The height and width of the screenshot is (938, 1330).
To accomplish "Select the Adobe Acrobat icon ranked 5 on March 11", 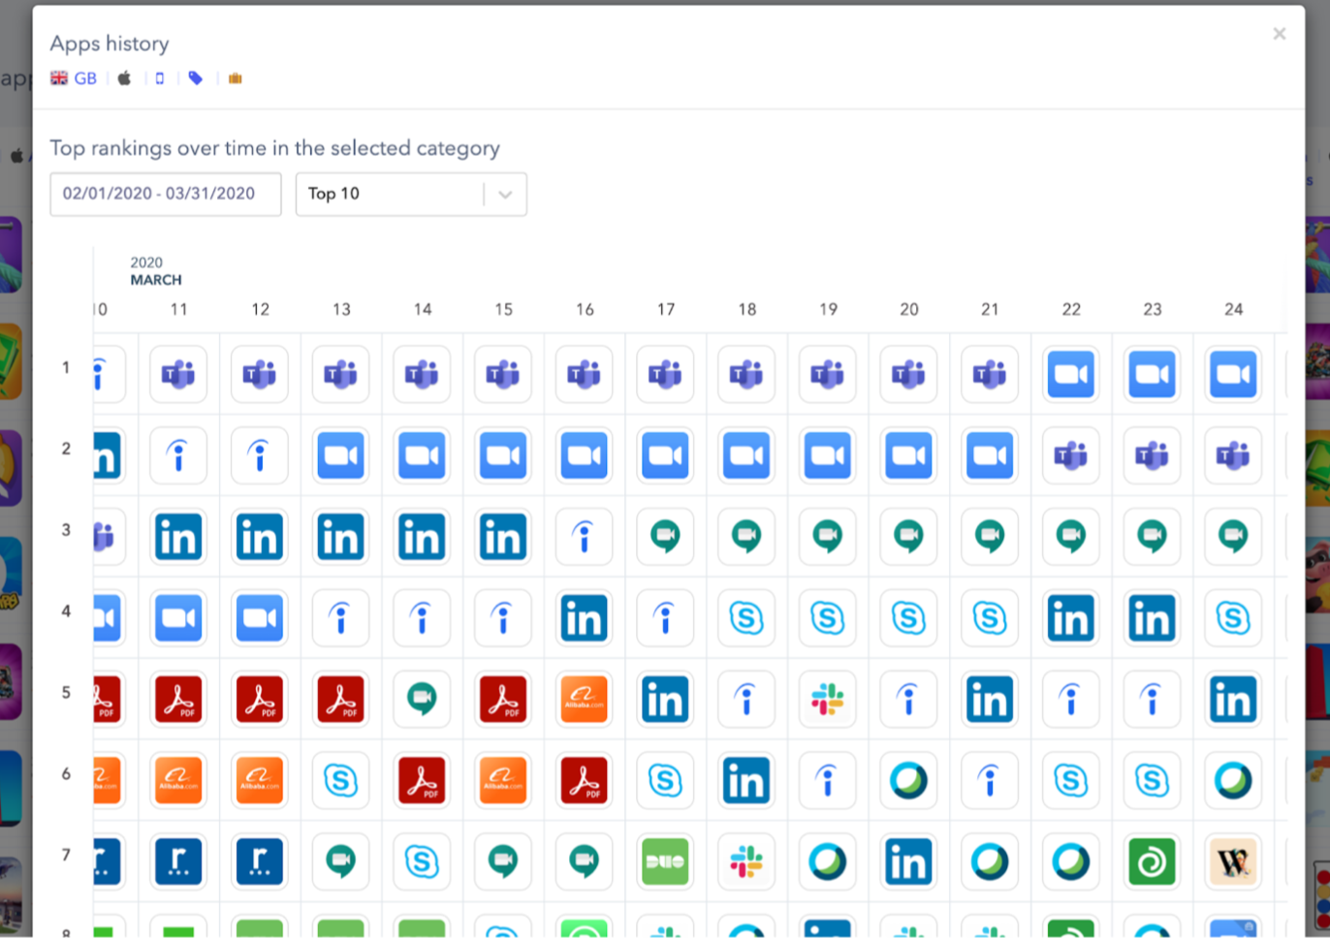I will click(177, 700).
